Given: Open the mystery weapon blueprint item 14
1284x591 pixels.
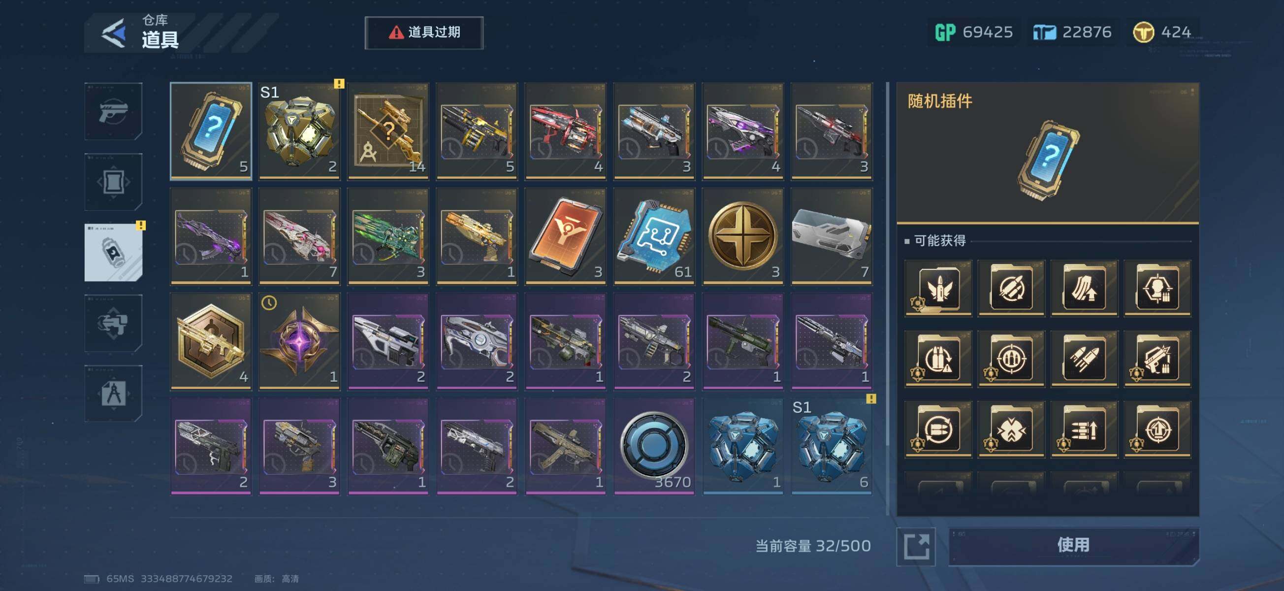Looking at the screenshot, I should [388, 131].
